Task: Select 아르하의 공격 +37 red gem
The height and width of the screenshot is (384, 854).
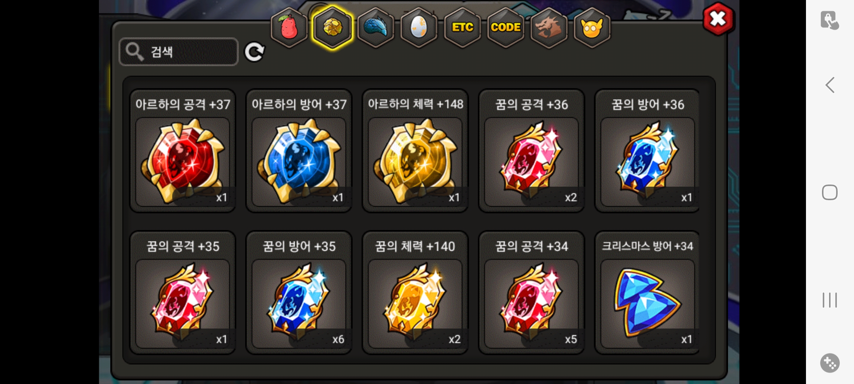Action: 183,151
